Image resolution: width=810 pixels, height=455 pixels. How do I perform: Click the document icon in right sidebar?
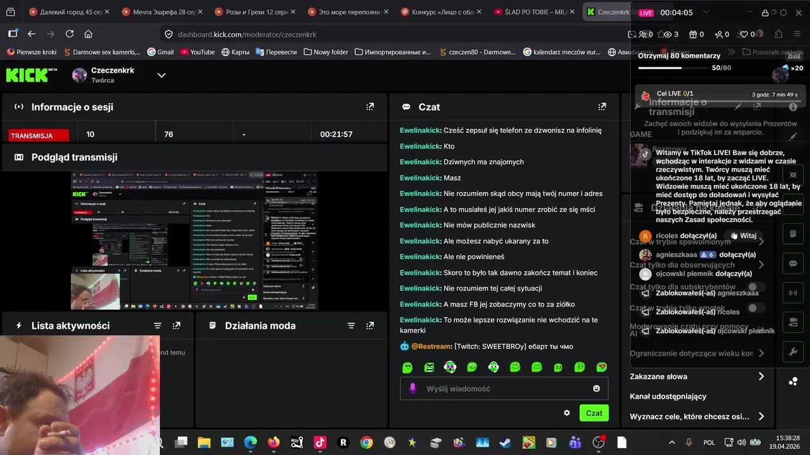pos(793,234)
